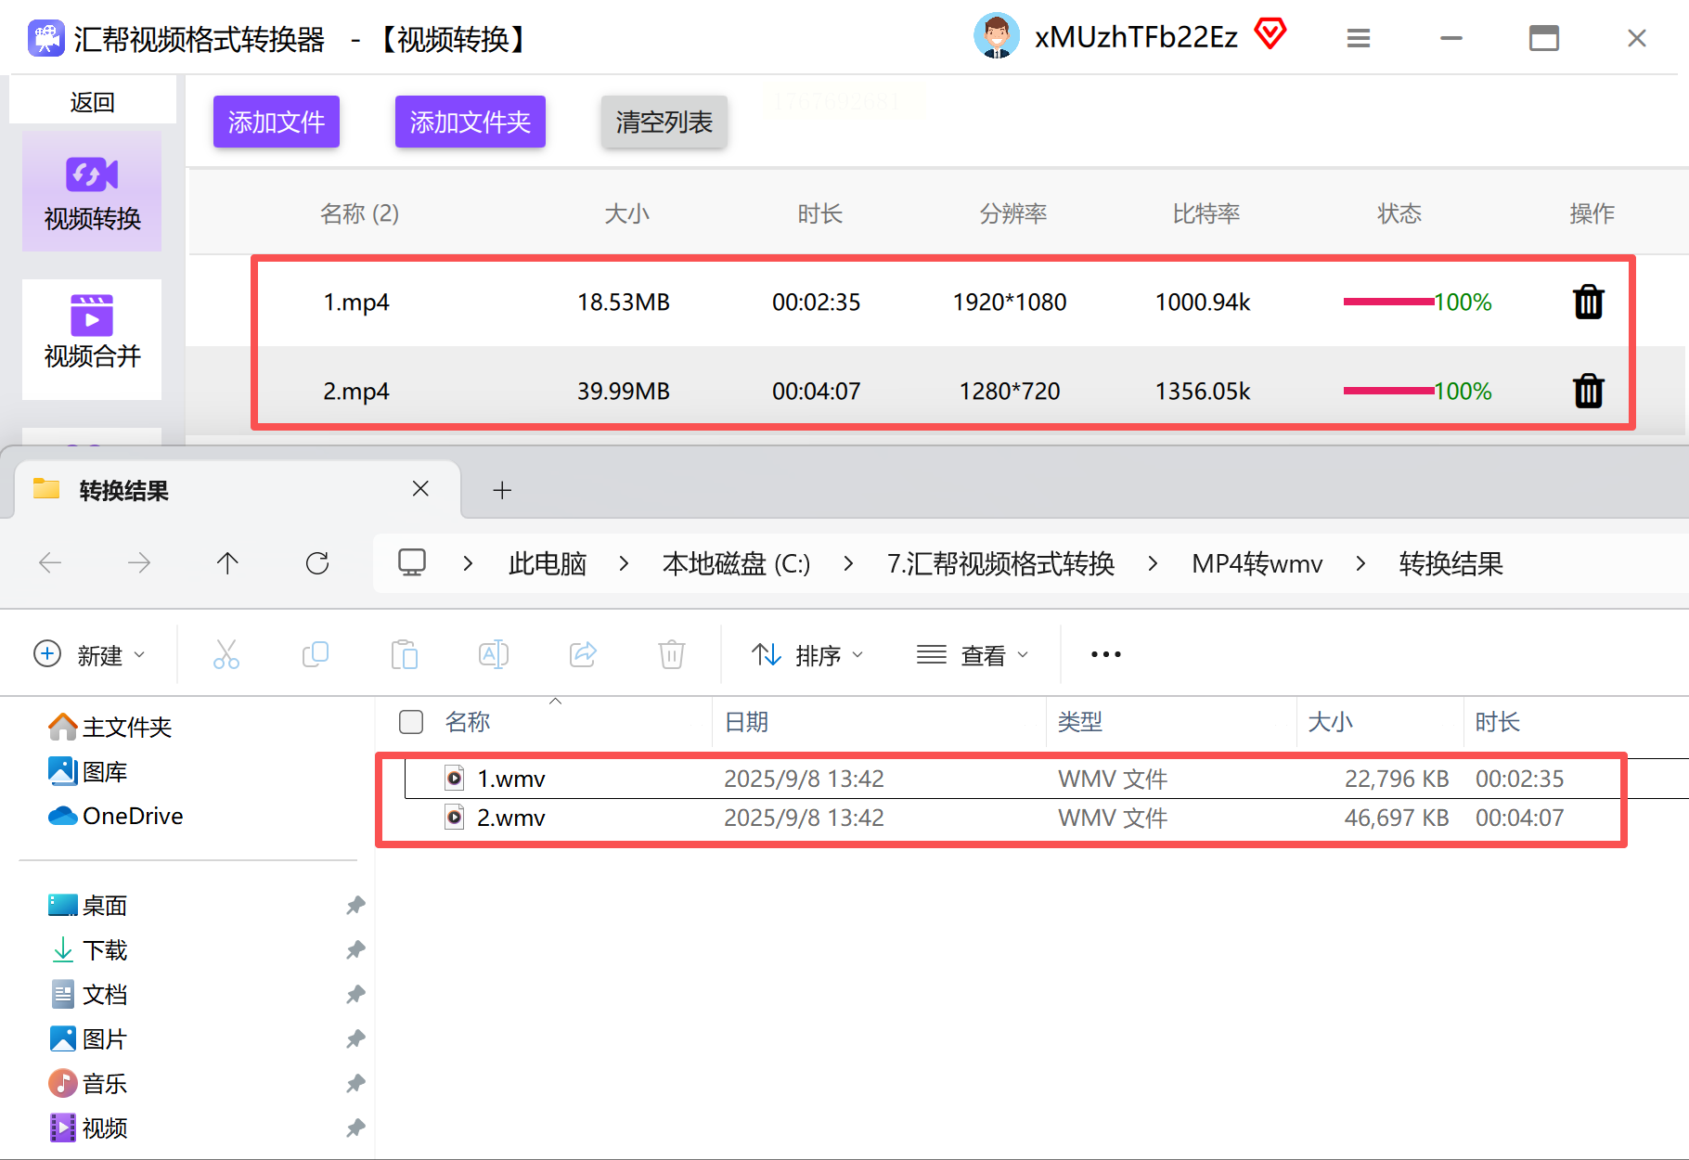Switch to the 转换结果 Explorer tab
This screenshot has height=1160, width=1689.
coord(238,490)
